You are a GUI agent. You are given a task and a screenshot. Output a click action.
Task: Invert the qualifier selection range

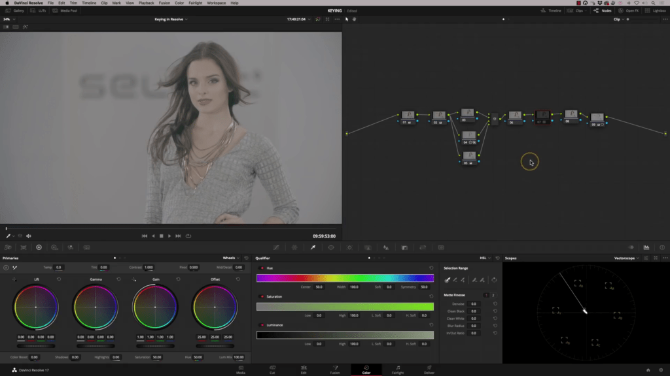point(494,279)
